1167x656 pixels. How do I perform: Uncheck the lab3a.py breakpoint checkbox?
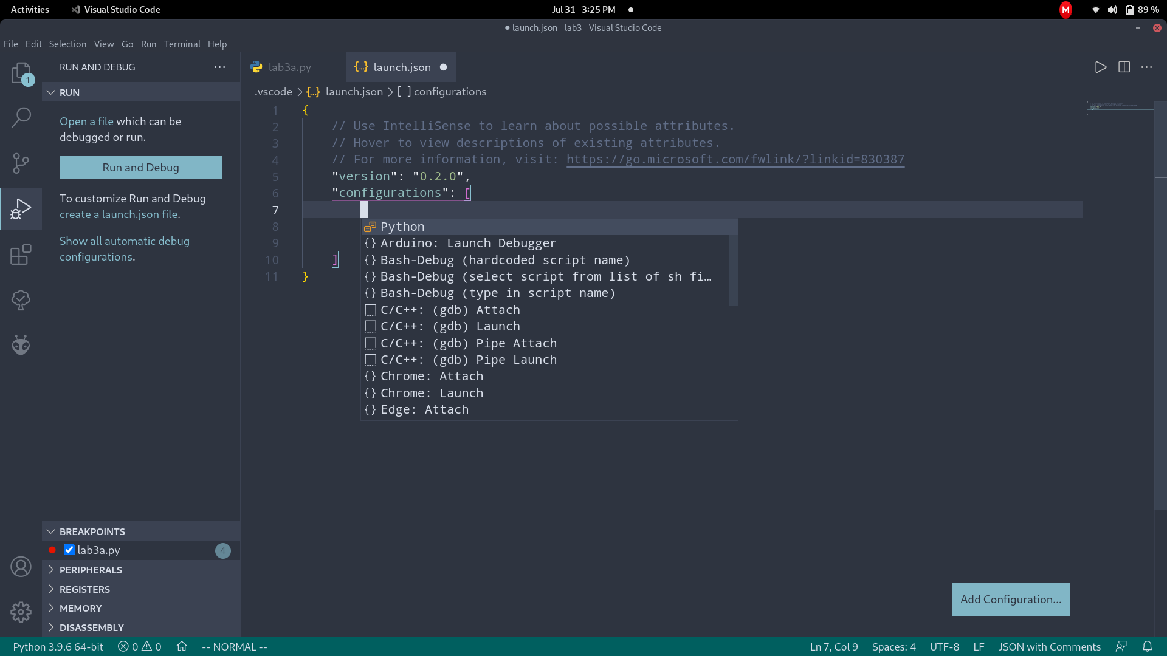pyautogui.click(x=69, y=550)
